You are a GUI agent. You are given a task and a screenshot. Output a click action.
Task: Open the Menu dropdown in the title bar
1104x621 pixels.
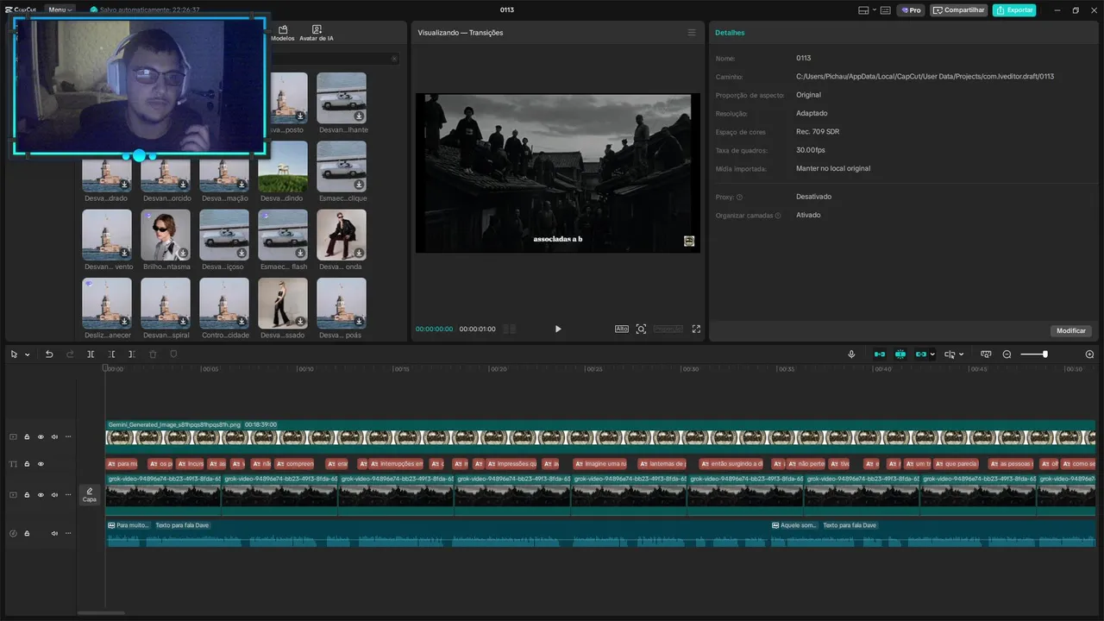click(x=60, y=10)
